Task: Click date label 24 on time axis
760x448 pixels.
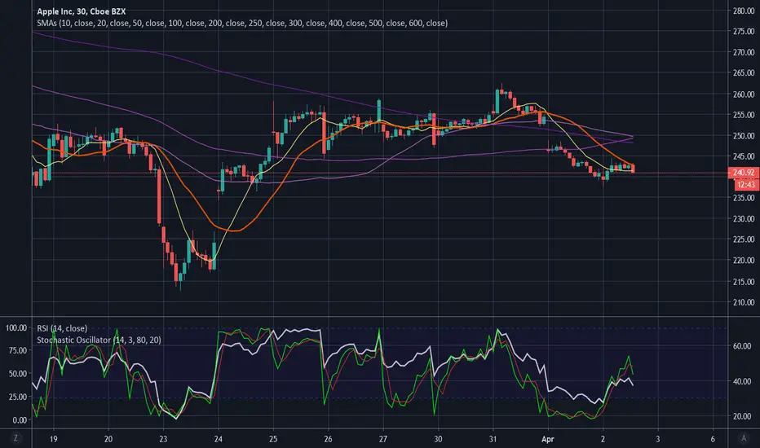Action: pyautogui.click(x=218, y=439)
